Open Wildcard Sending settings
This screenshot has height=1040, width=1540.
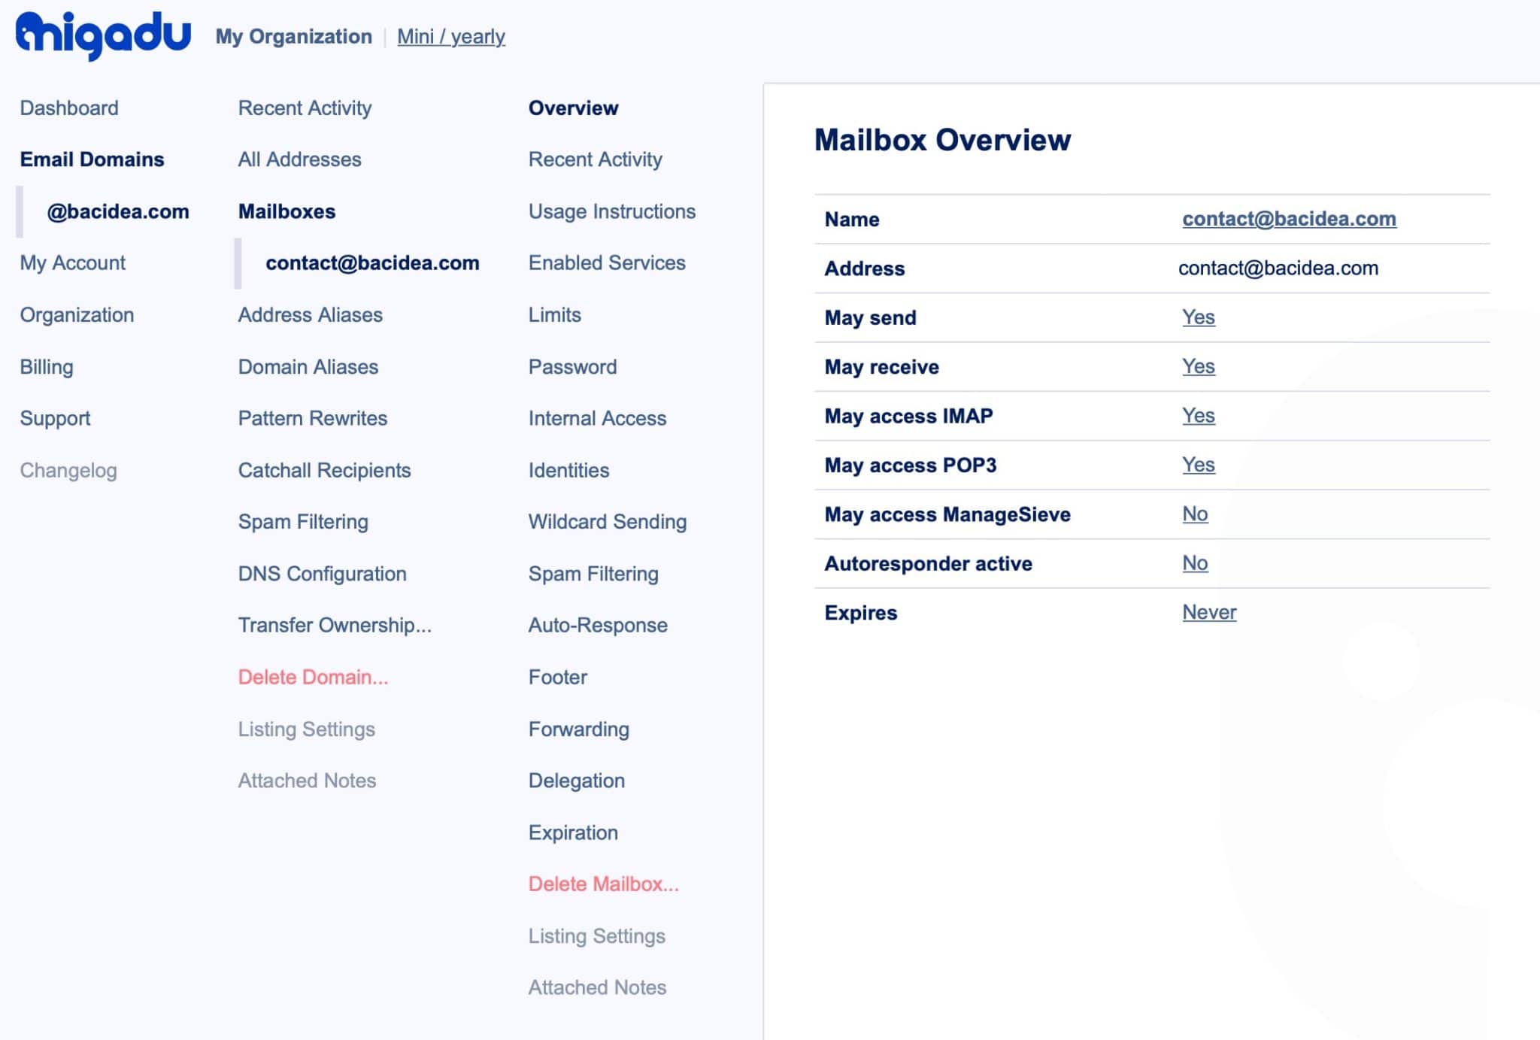coord(608,522)
